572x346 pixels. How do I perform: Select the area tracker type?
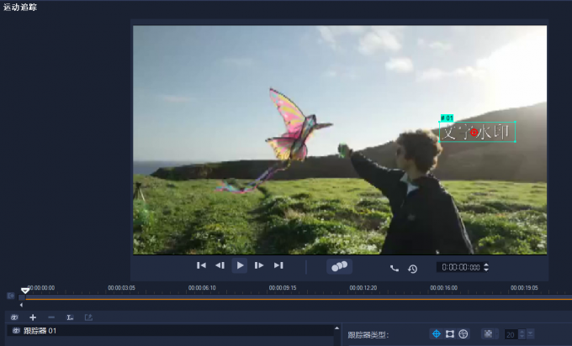449,334
